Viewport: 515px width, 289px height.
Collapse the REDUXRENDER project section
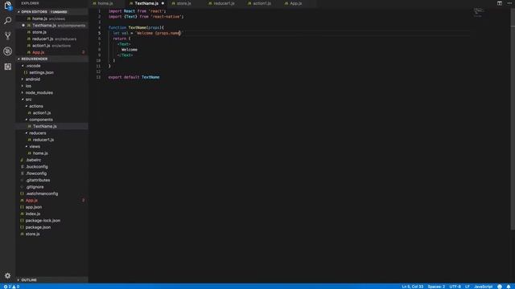[51, 59]
